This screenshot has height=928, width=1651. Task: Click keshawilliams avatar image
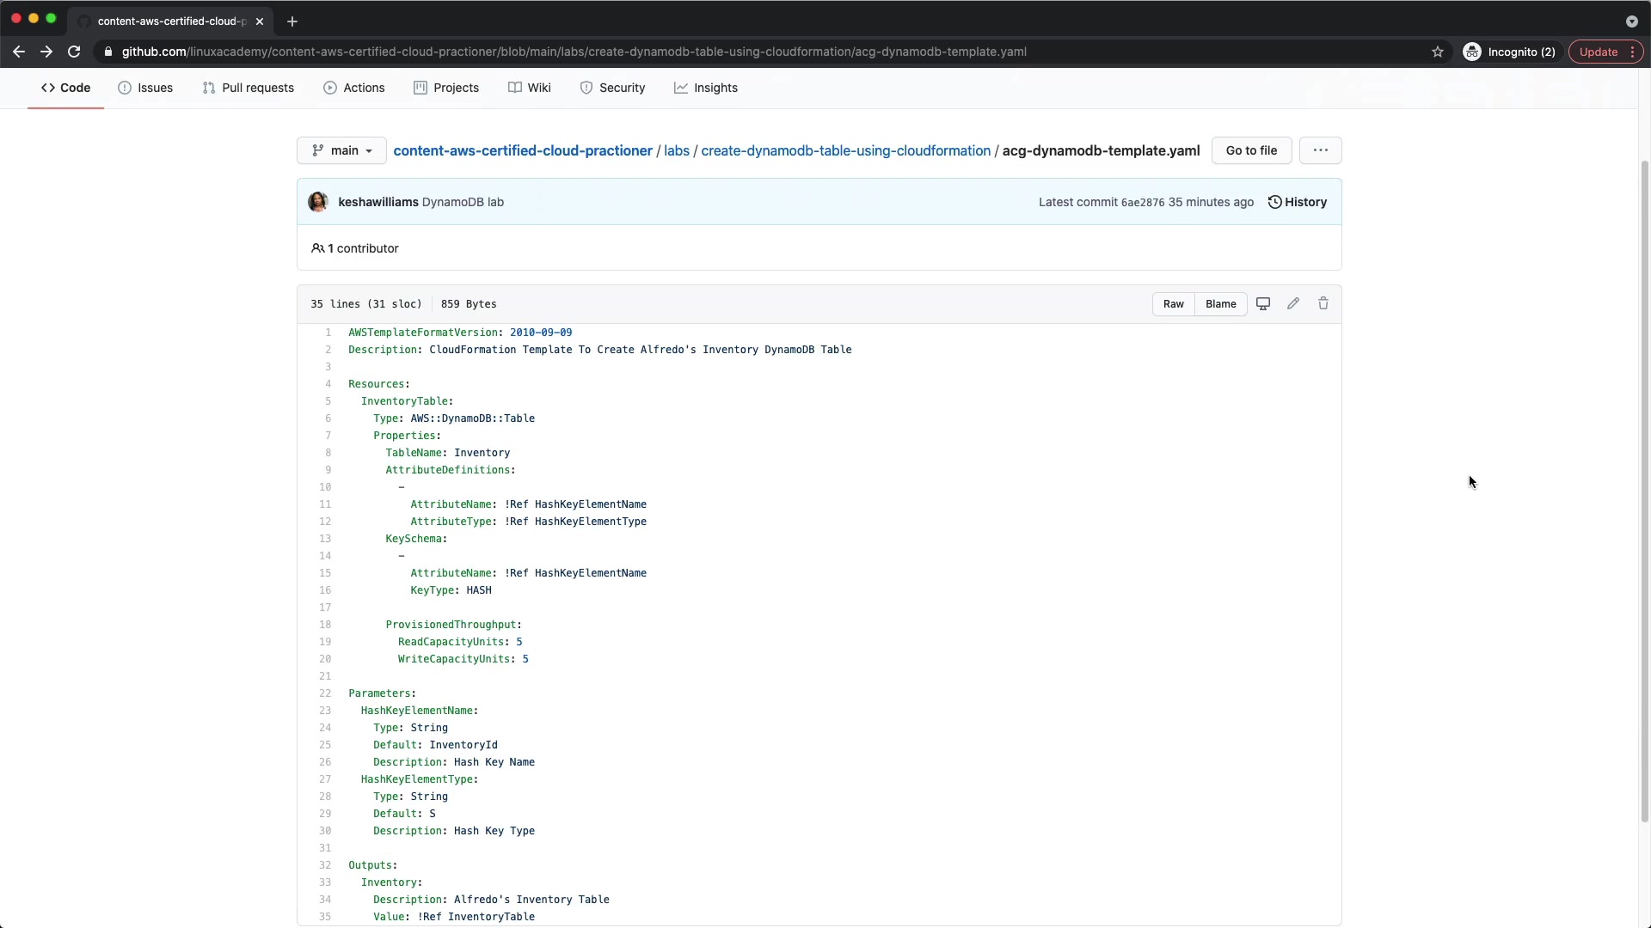click(x=318, y=202)
